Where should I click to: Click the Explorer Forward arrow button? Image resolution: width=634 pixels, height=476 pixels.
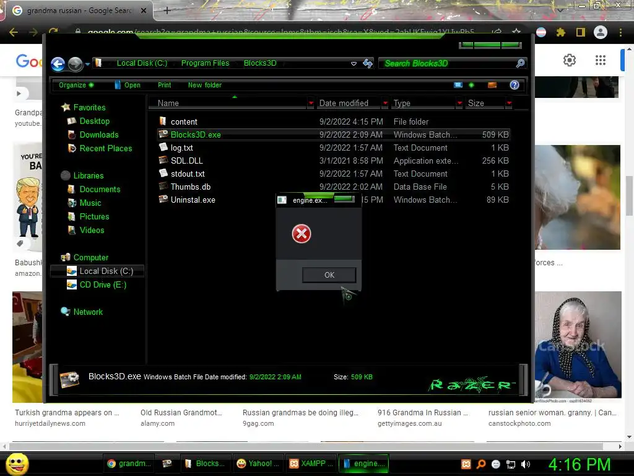tap(75, 64)
